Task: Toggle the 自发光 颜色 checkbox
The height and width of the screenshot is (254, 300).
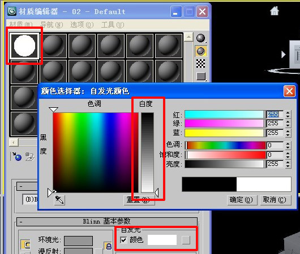Action: tap(123, 240)
